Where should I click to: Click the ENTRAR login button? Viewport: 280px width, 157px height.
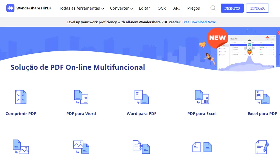pyautogui.click(x=257, y=8)
